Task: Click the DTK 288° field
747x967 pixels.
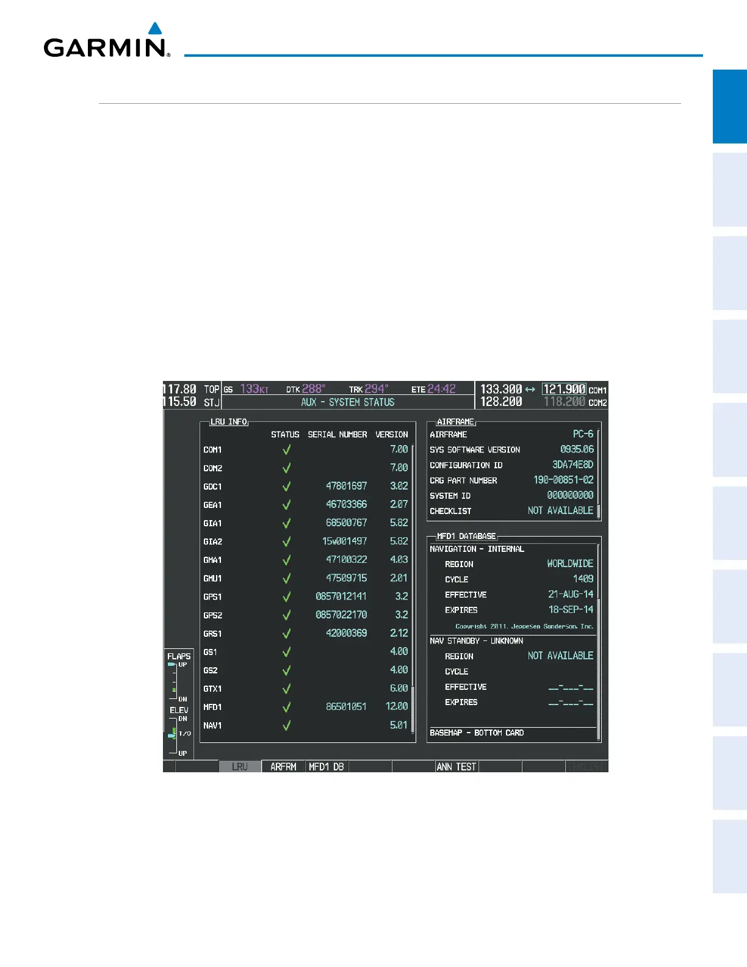Action: pyautogui.click(x=306, y=389)
